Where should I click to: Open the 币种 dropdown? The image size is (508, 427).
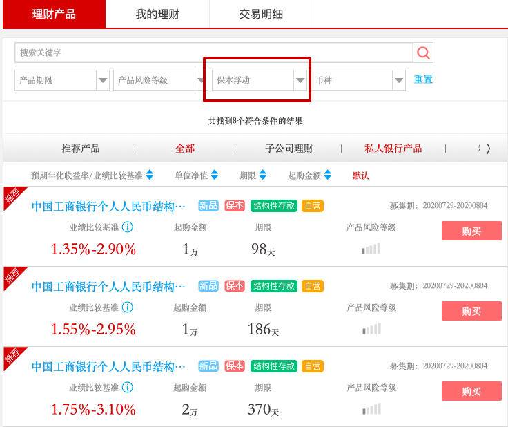coord(358,80)
